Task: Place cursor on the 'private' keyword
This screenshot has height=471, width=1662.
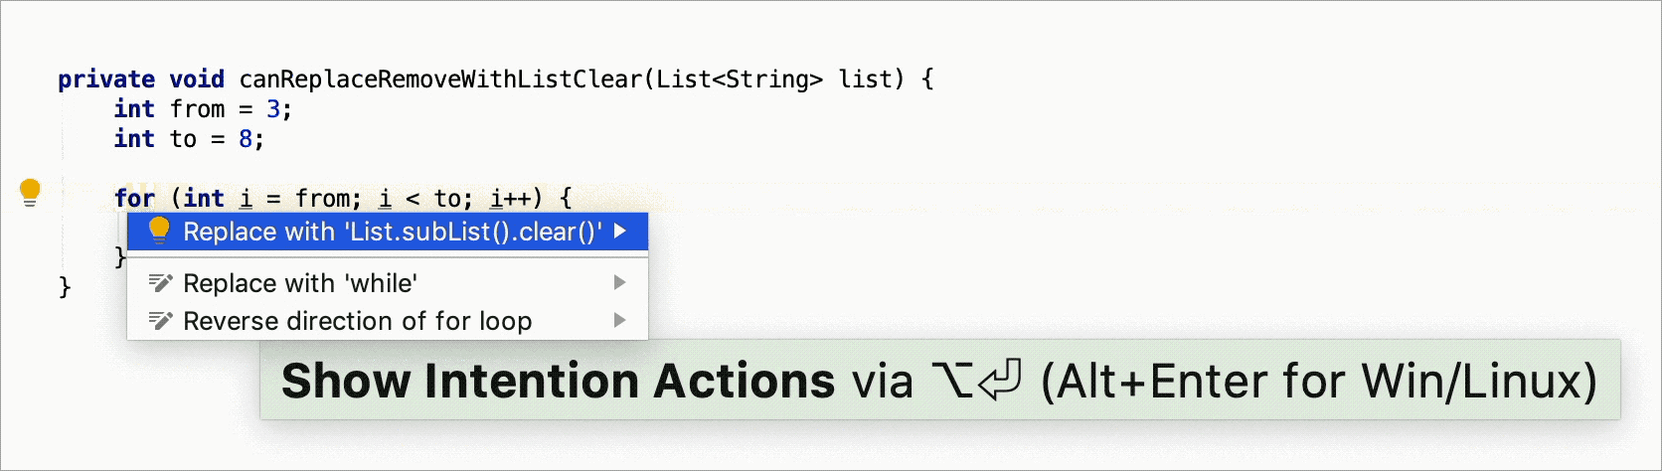Action: click(x=105, y=79)
